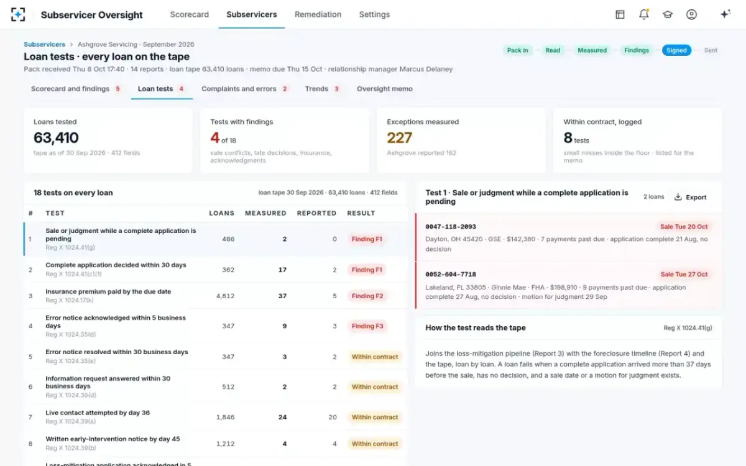Click the Exceptions measured 227 card

coord(461,140)
